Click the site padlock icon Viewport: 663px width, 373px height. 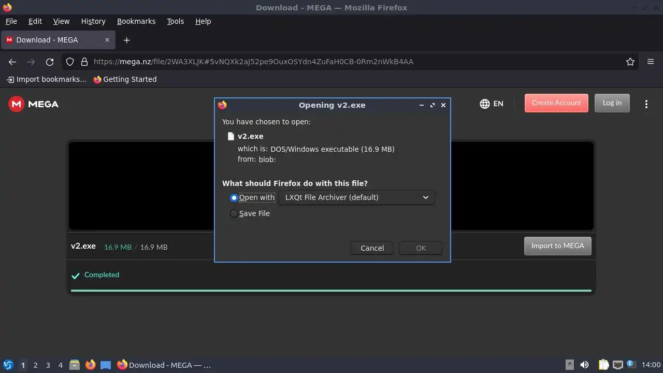tap(84, 62)
